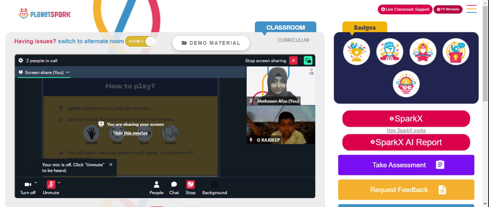This screenshot has width=489, height=207.
Task: Expand microphone options chevron
Action: [59, 183]
